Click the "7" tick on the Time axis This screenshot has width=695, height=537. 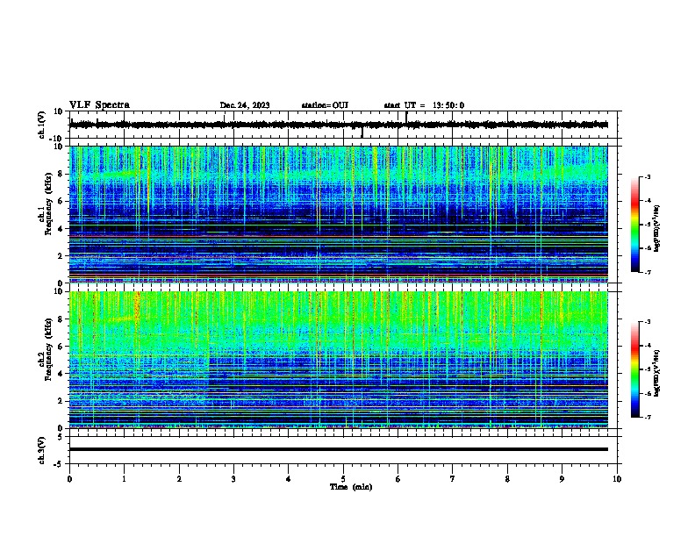click(453, 479)
